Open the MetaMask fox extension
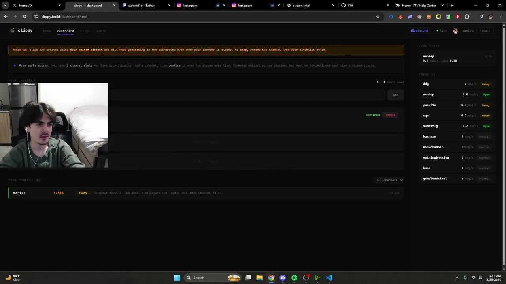This screenshot has width=506, height=284. pos(400,17)
